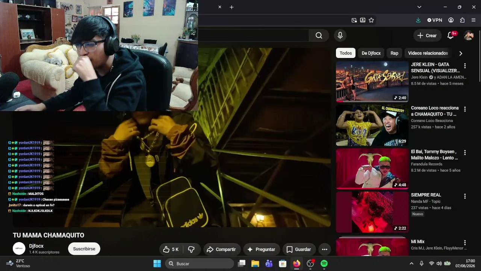
Task: Click the battery tray icon
Action: (447, 263)
